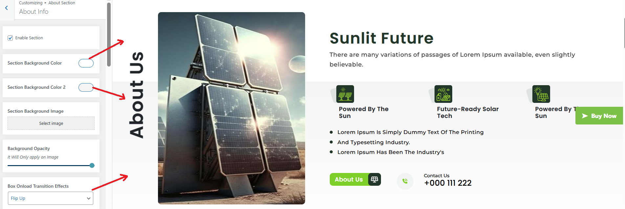Click the solar panel icon on About Us button
The width and height of the screenshot is (625, 209).
374,179
